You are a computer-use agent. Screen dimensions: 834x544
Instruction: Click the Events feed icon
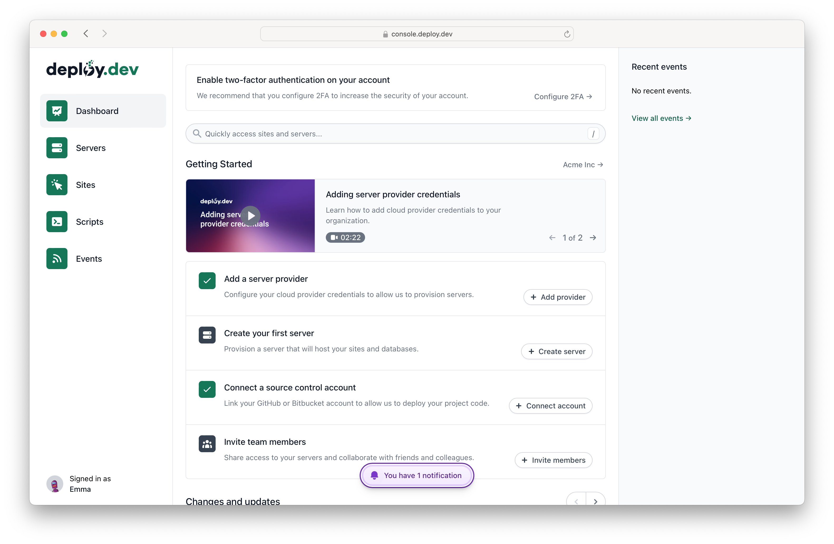coord(57,259)
